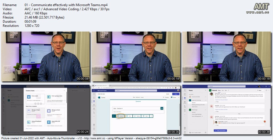The height and width of the screenshot is (140, 273).
Task: Expand 2 replies from Henry and Stewart
Action: [221, 99]
